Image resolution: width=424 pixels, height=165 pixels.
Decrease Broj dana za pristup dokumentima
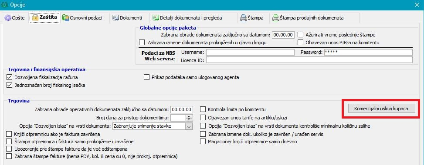pyautogui.click(x=189, y=119)
